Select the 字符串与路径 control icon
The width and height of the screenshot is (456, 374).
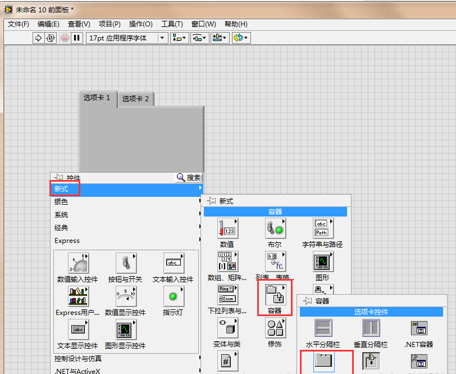tap(323, 228)
